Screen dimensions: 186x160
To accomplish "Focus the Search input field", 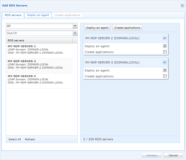I will [x=39, y=33].
